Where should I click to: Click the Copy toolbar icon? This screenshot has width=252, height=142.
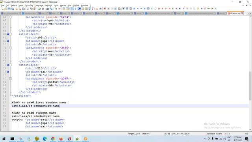point(31,9)
